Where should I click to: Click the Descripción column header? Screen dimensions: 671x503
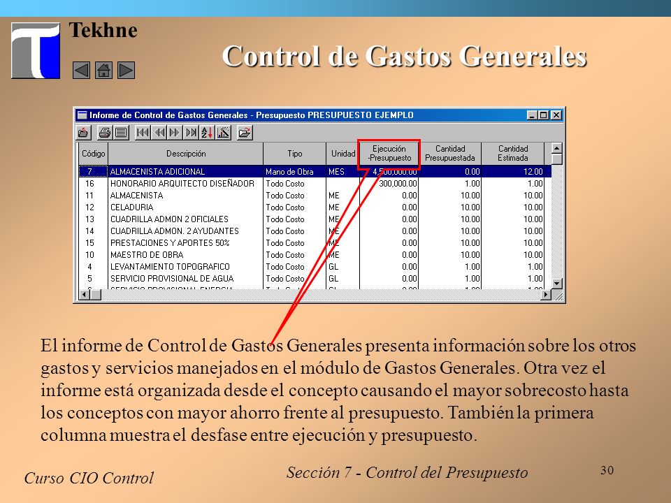click(x=186, y=154)
